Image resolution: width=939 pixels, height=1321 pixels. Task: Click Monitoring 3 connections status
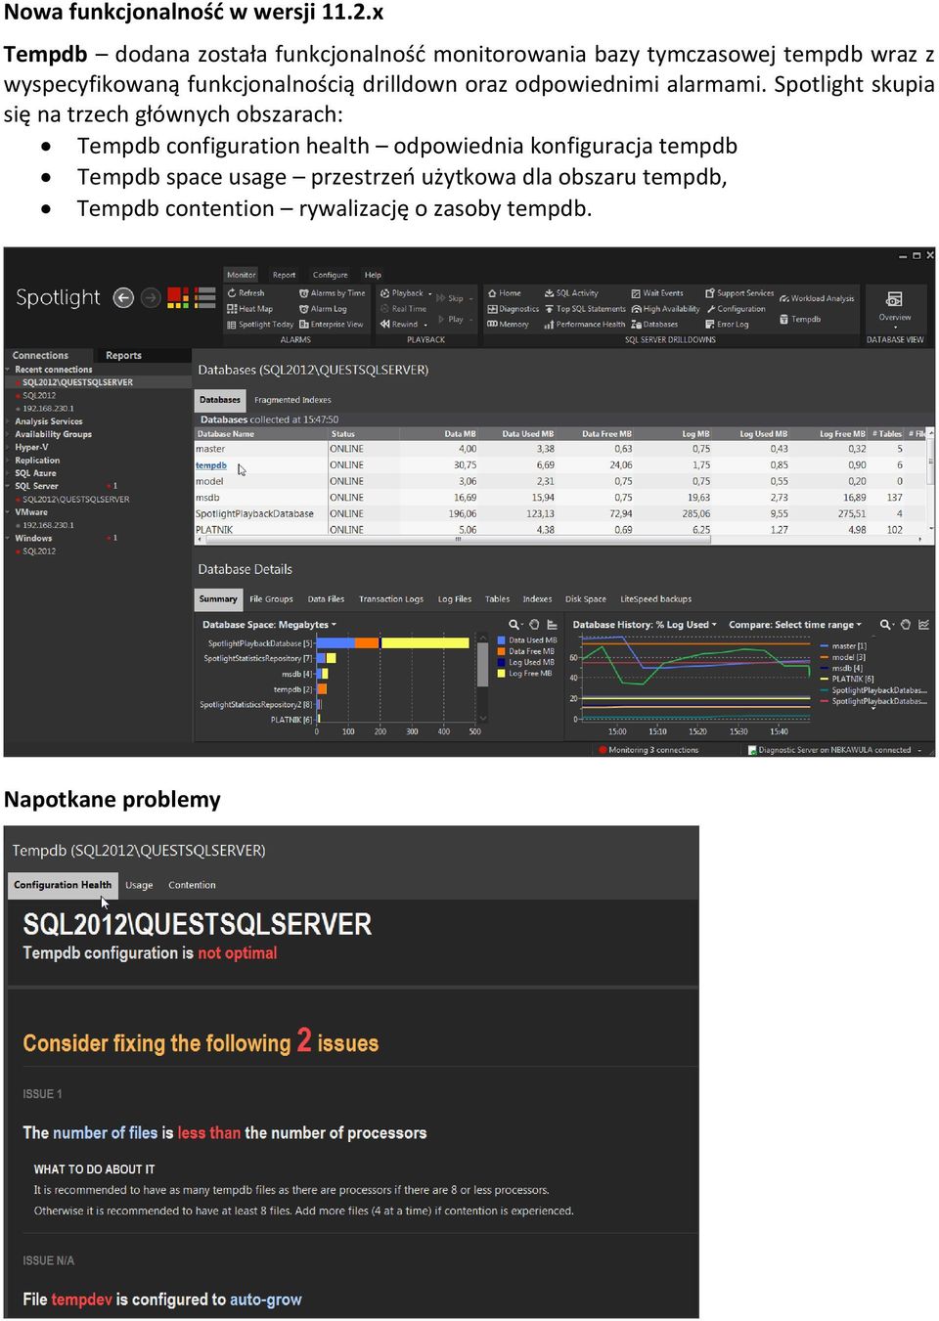648,750
